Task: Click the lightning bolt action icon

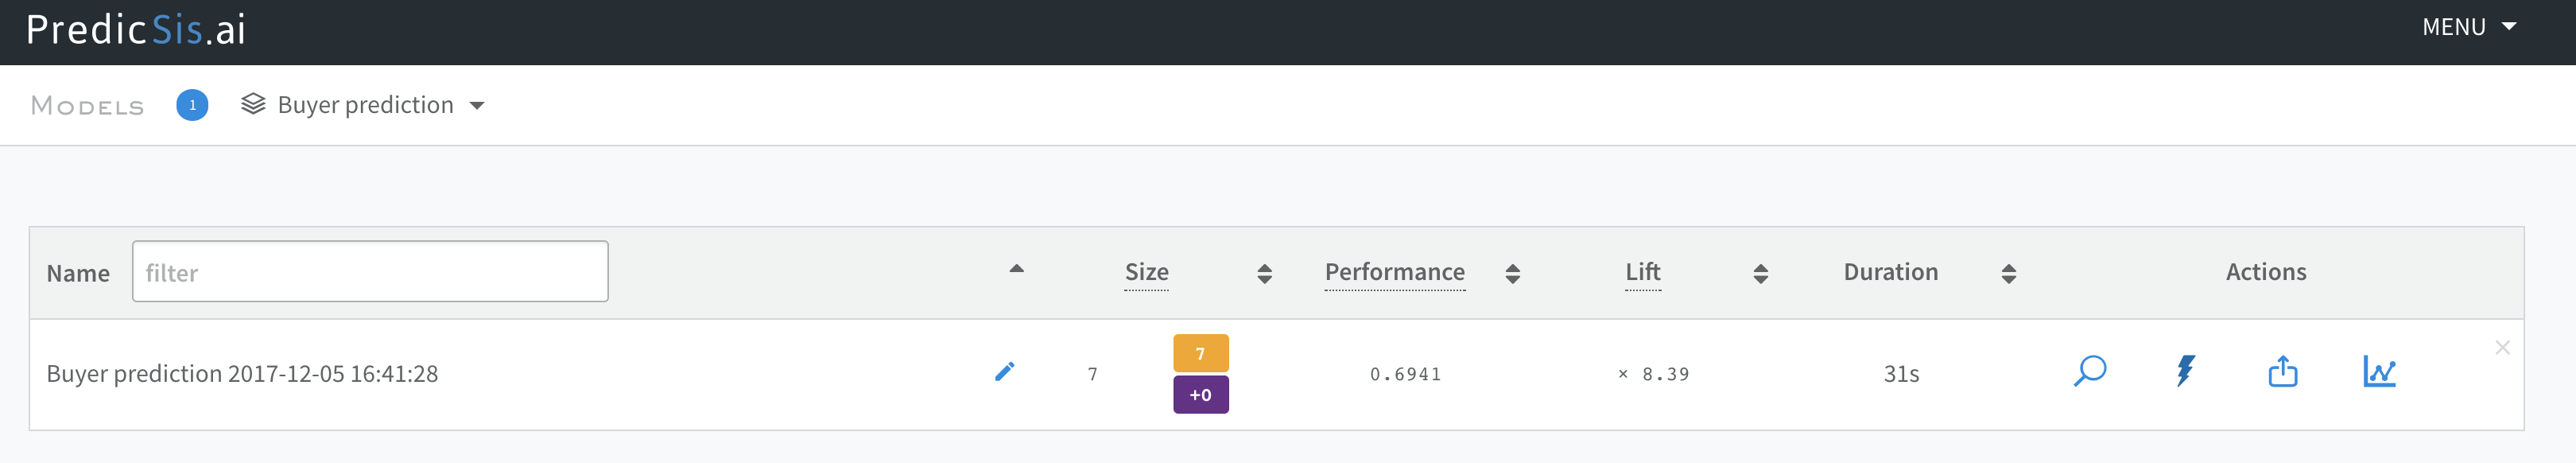Action: coord(2185,372)
